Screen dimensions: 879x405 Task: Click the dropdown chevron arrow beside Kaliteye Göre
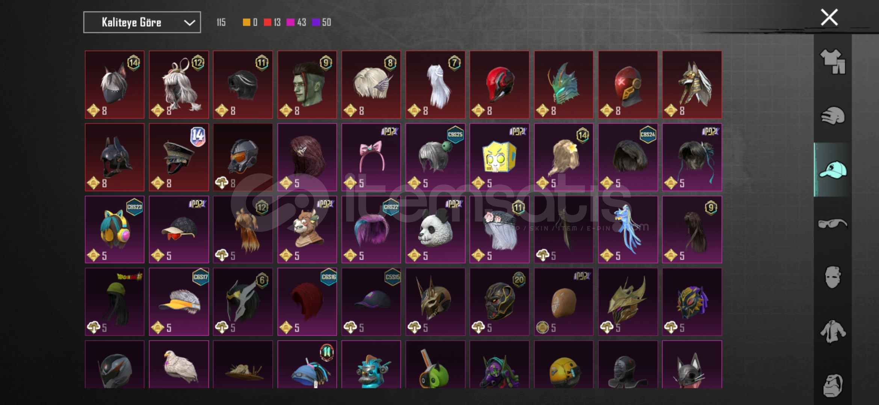click(189, 22)
